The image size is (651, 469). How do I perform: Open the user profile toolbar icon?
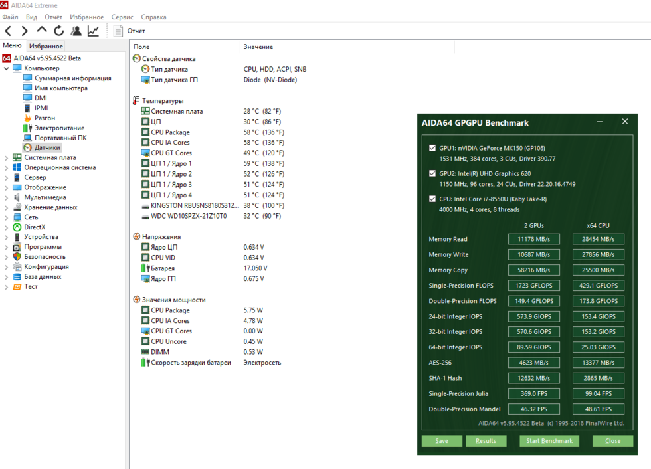(x=76, y=31)
